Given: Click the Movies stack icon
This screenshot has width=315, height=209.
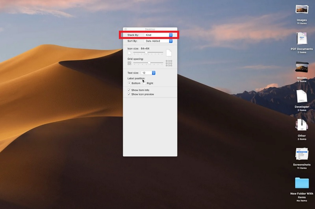Looking at the screenshot, I should coord(302,67).
